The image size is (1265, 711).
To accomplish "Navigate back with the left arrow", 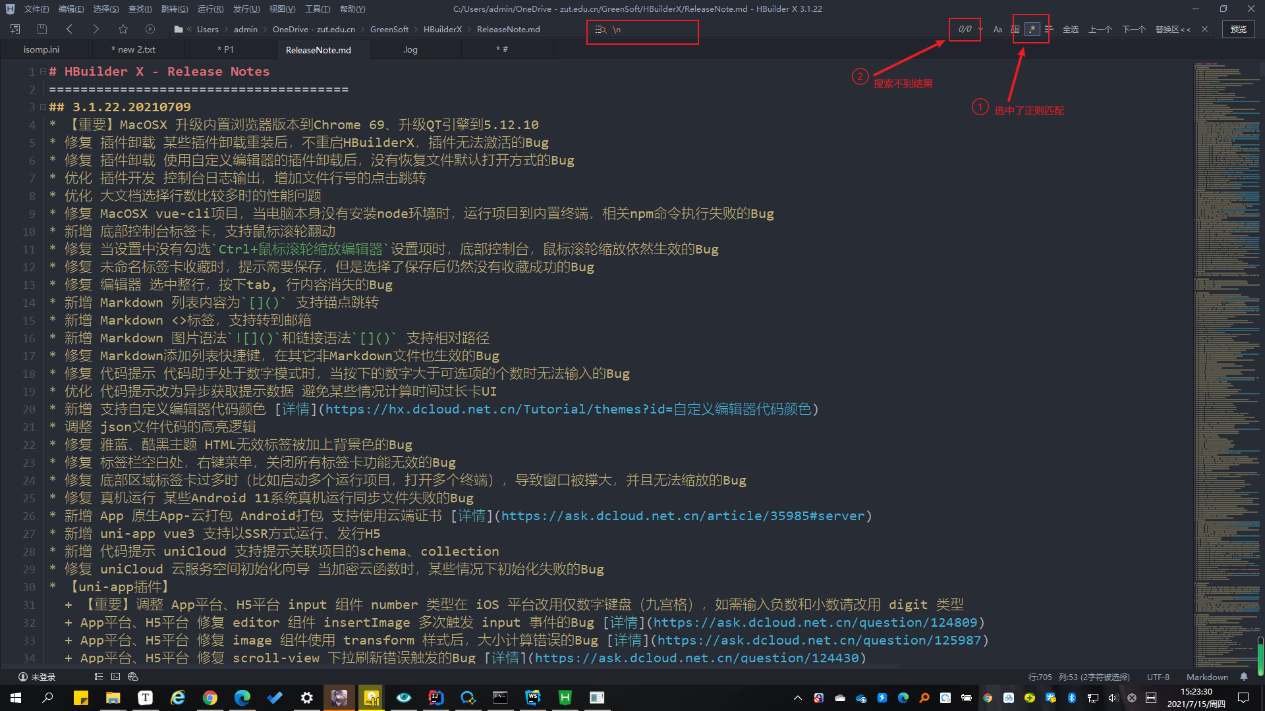I will pyautogui.click(x=69, y=30).
